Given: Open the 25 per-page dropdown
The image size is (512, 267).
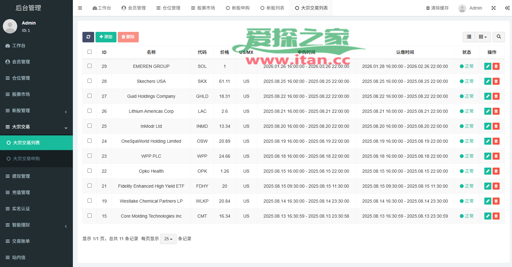Looking at the screenshot, I should click(x=168, y=239).
